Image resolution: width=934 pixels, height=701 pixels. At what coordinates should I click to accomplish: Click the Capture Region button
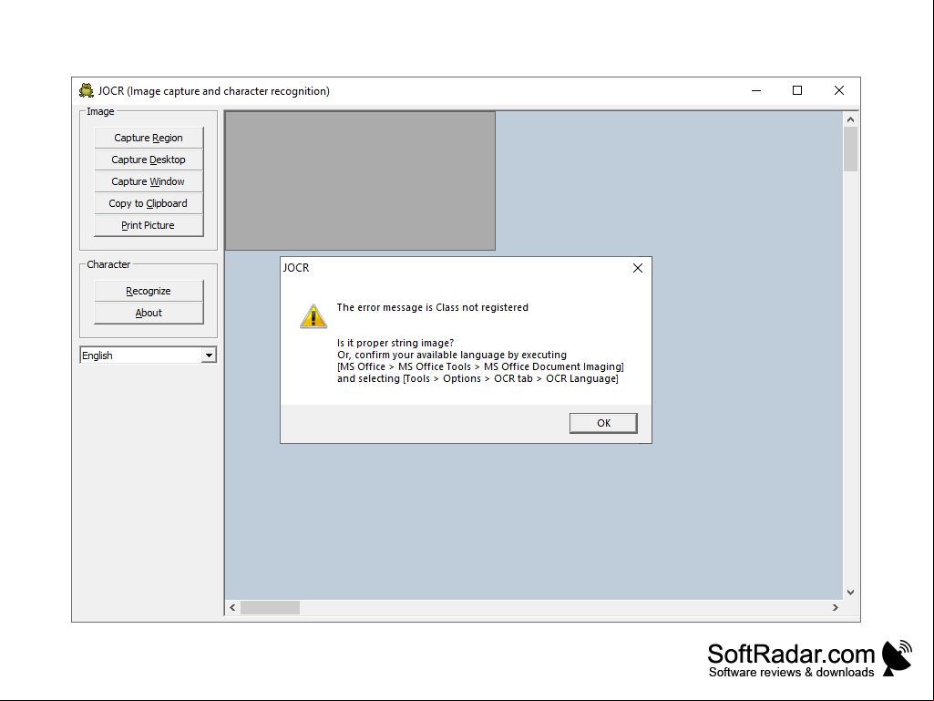(149, 138)
